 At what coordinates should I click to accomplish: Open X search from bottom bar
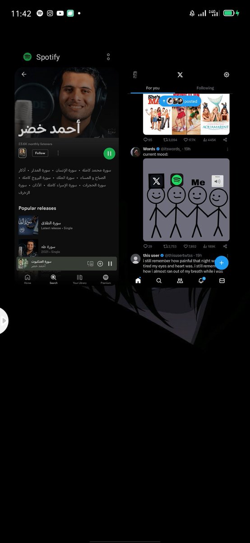(159, 281)
